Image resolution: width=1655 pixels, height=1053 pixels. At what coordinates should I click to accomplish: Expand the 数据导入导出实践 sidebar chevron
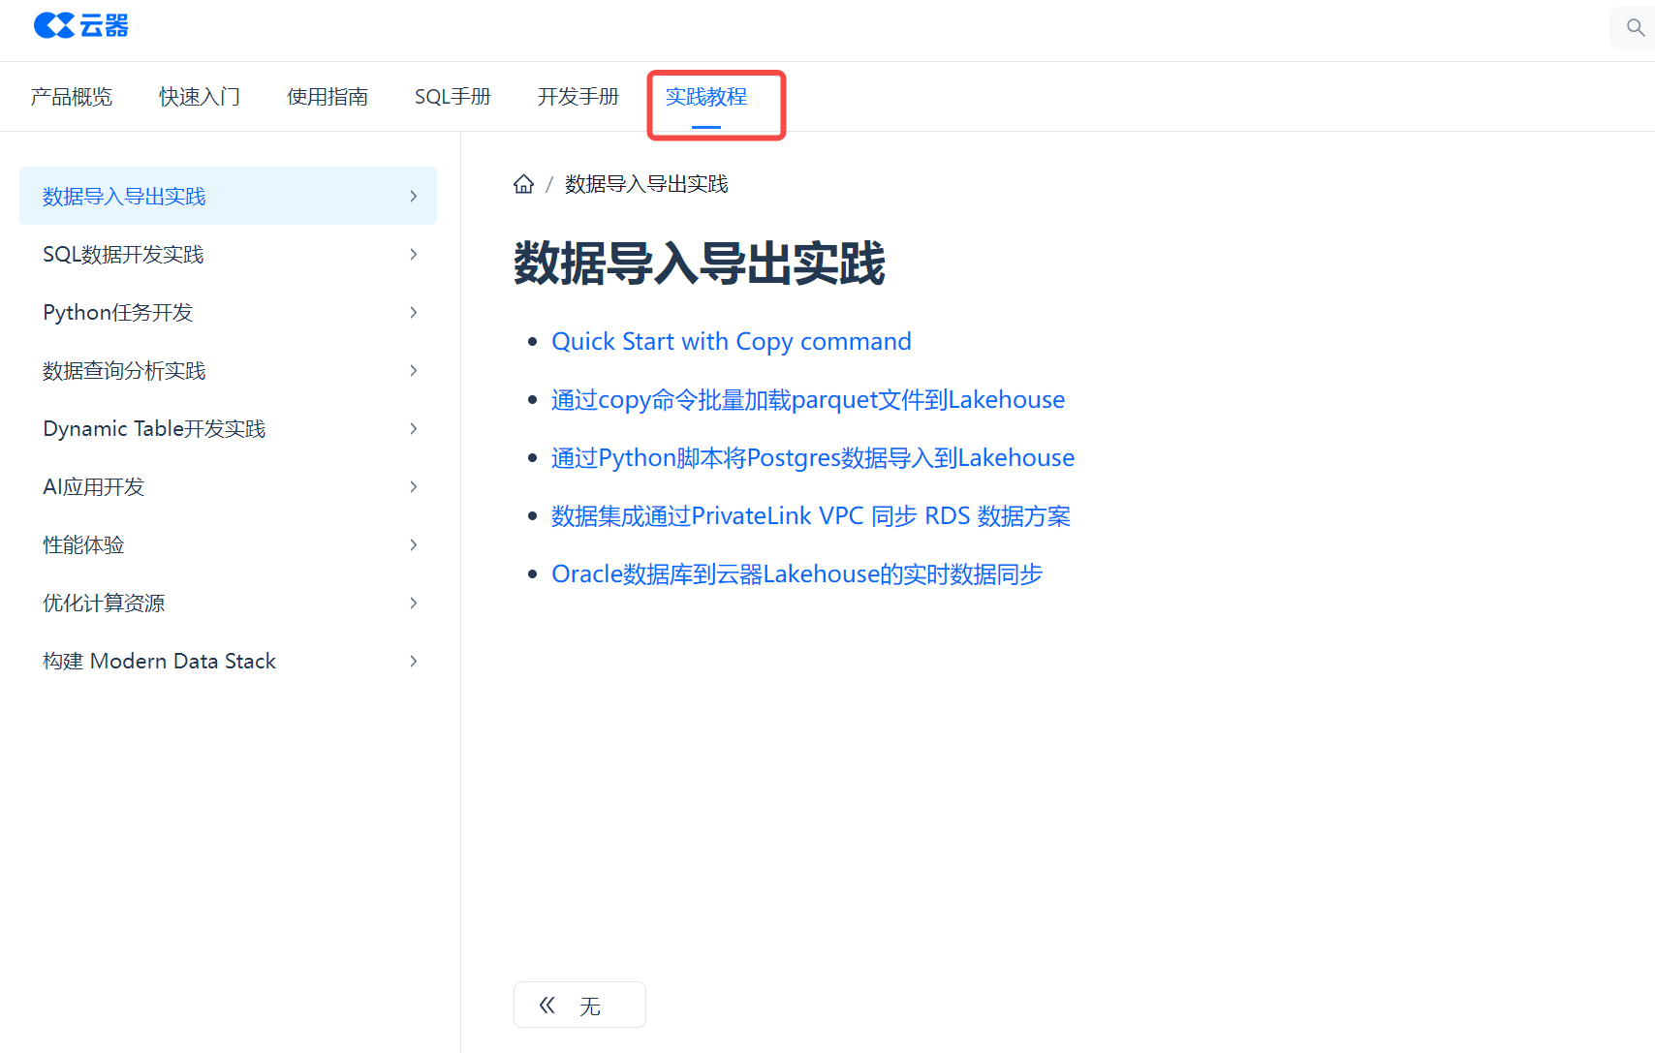click(x=414, y=197)
